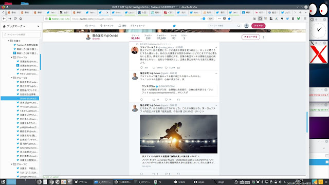Image resolution: width=329 pixels, height=185 pixels.
Task: Open the ツイート 91,044 count
Action: (x=135, y=37)
